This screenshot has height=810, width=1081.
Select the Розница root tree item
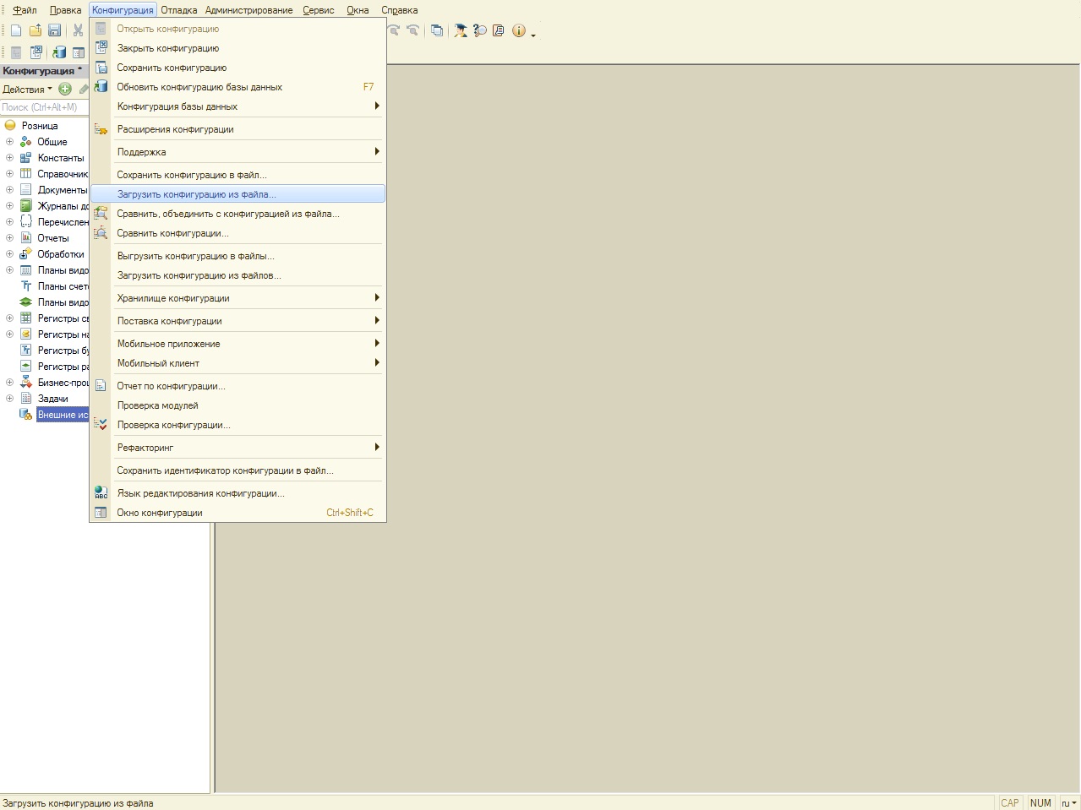(40, 126)
